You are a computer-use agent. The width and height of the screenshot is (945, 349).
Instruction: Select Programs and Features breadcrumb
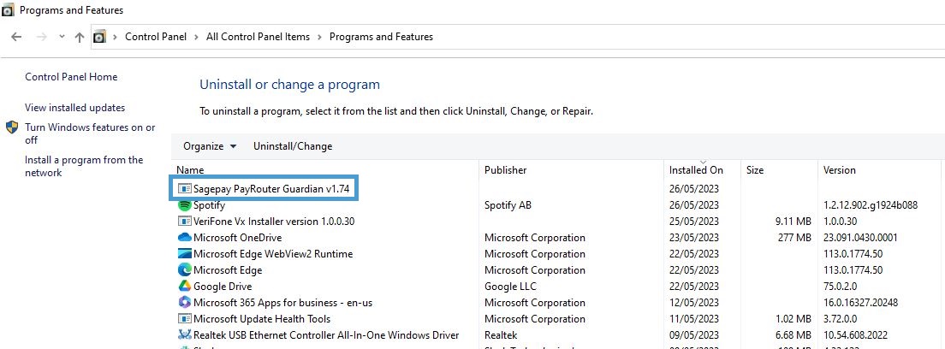pos(381,37)
